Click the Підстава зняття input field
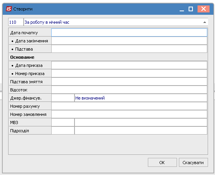 coord(129,82)
